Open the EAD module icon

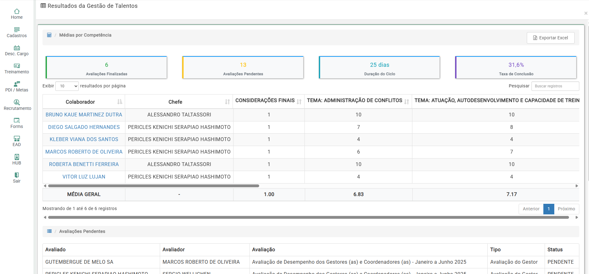pyautogui.click(x=17, y=139)
